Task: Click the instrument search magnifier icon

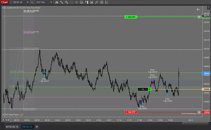Action: (x=32, y=2)
